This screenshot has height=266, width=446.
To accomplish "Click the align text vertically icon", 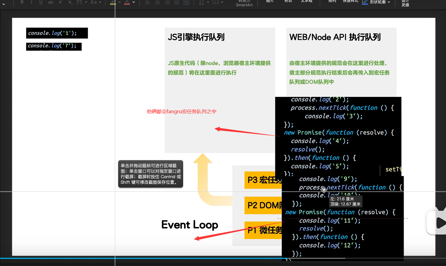I will [x=215, y=2].
